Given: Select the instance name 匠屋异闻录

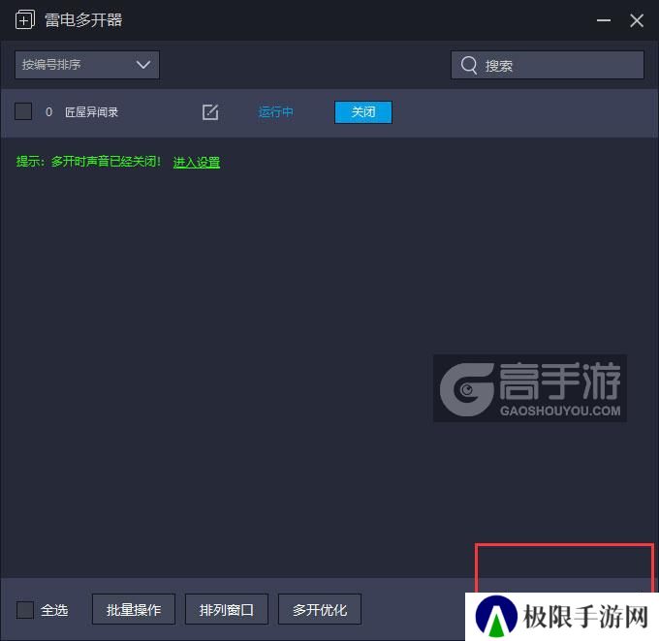Looking at the screenshot, I should click(92, 112).
